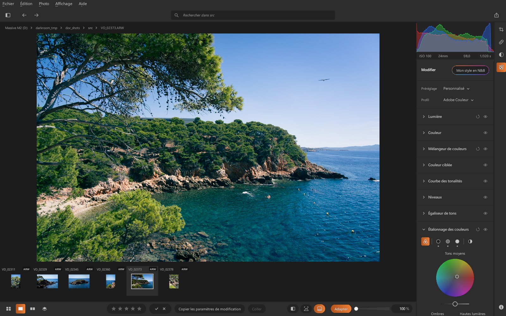506x316 pixels.
Task: Collapse the Étalonnage des couleurs section
Action: click(x=424, y=229)
